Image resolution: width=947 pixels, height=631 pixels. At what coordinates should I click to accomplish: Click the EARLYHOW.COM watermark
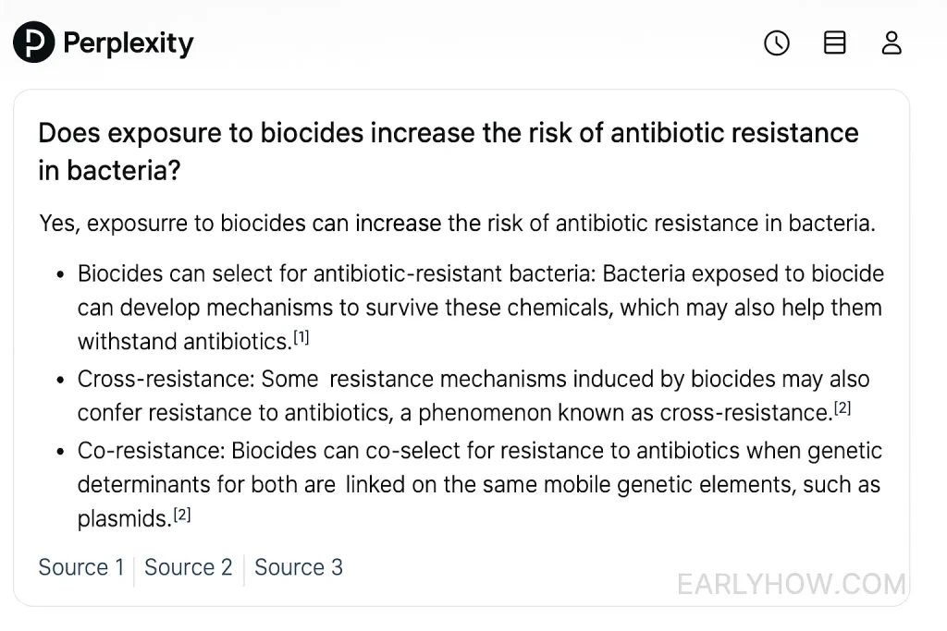tap(792, 585)
